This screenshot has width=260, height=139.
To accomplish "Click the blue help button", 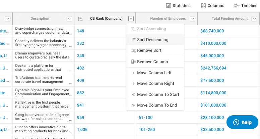I will tap(242, 122).
